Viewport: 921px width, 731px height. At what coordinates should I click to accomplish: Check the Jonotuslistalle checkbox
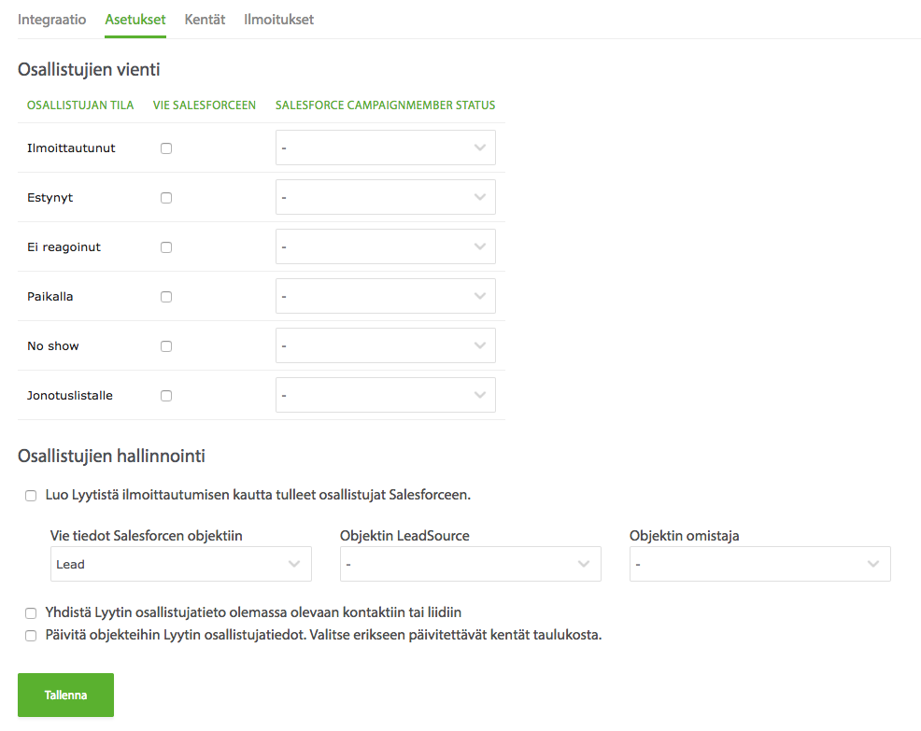point(166,396)
